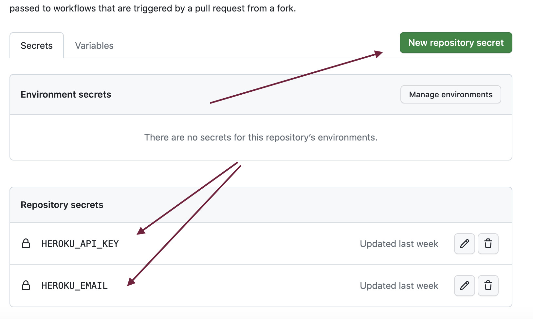This screenshot has width=533, height=319.
Task: Delete the HEROKU_API_KEY secret via trash icon
Action: click(488, 244)
